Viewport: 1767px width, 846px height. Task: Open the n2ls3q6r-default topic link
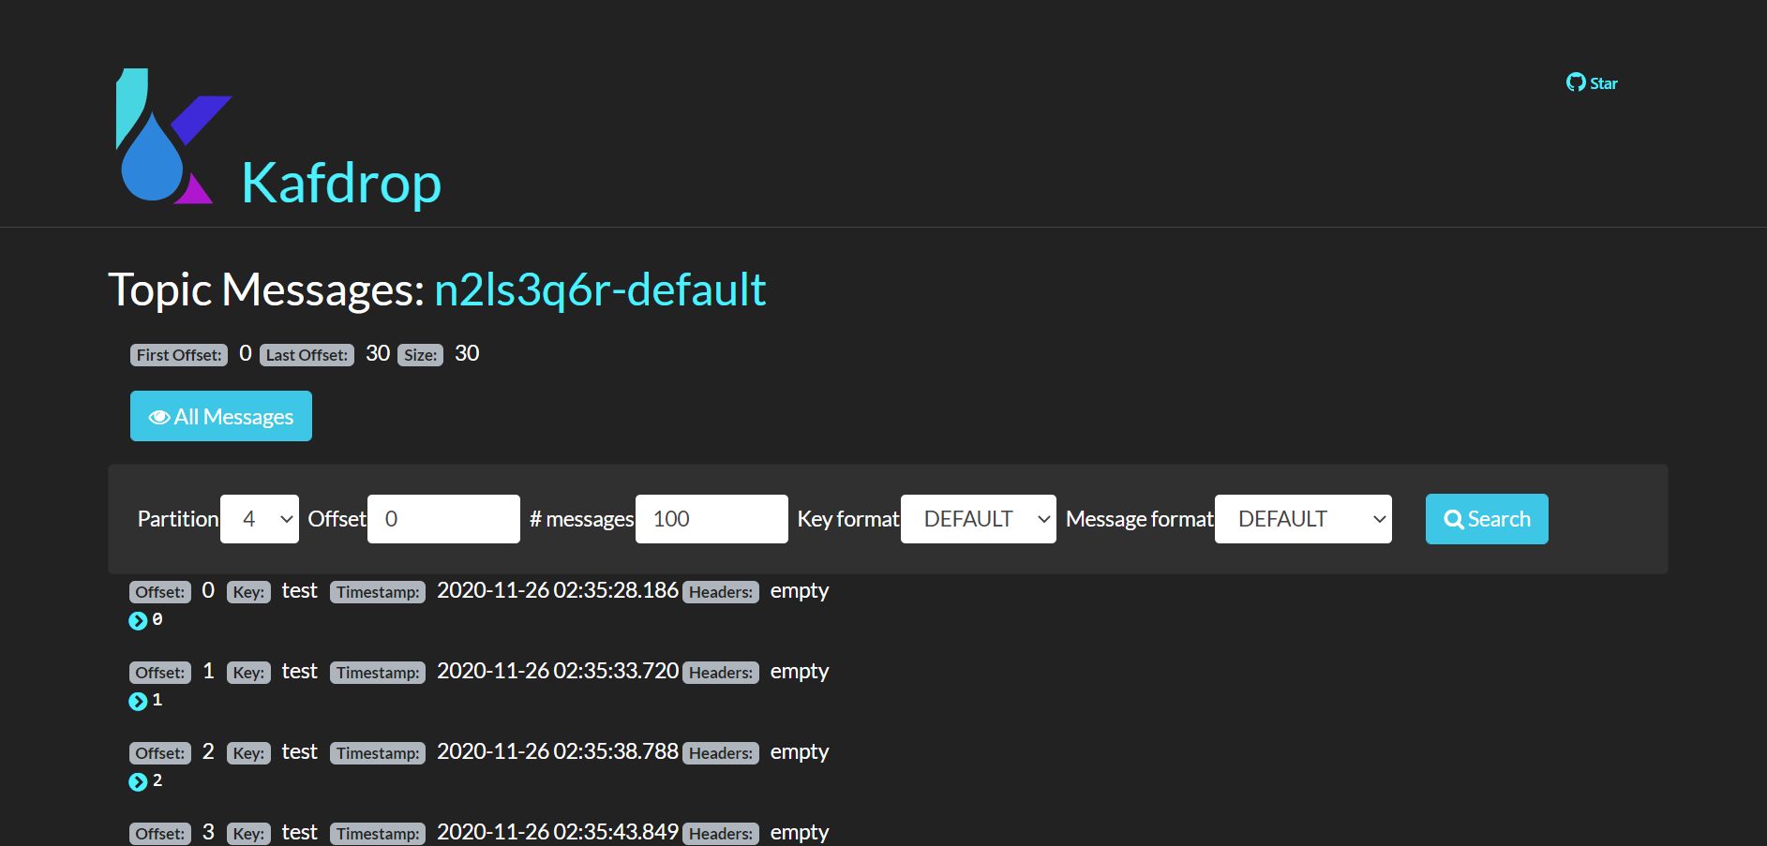point(600,289)
